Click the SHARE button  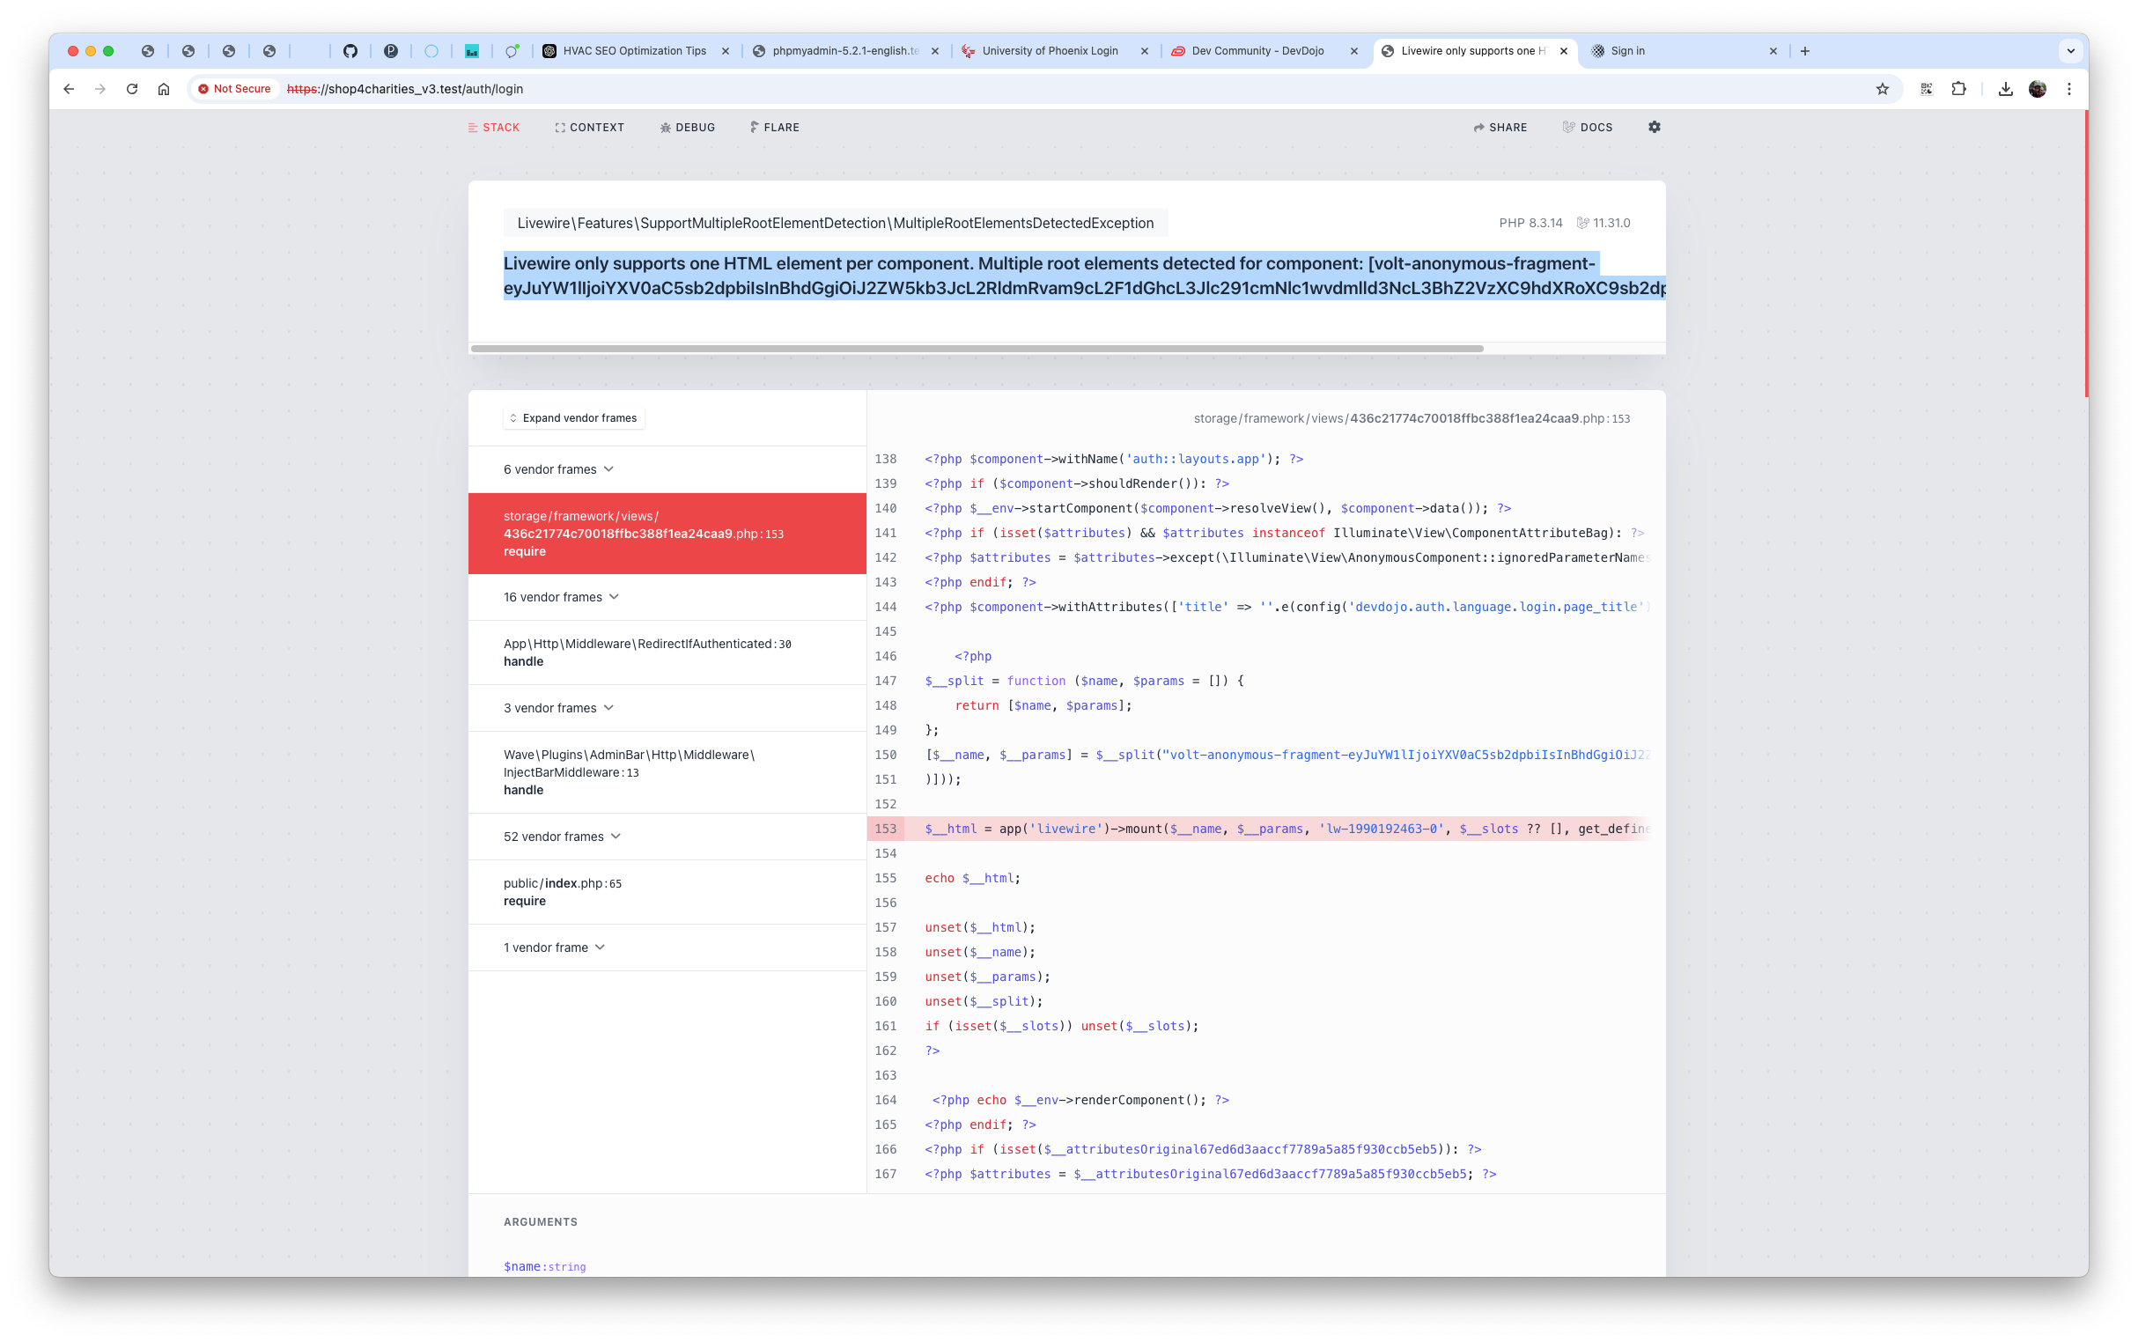tap(1500, 128)
